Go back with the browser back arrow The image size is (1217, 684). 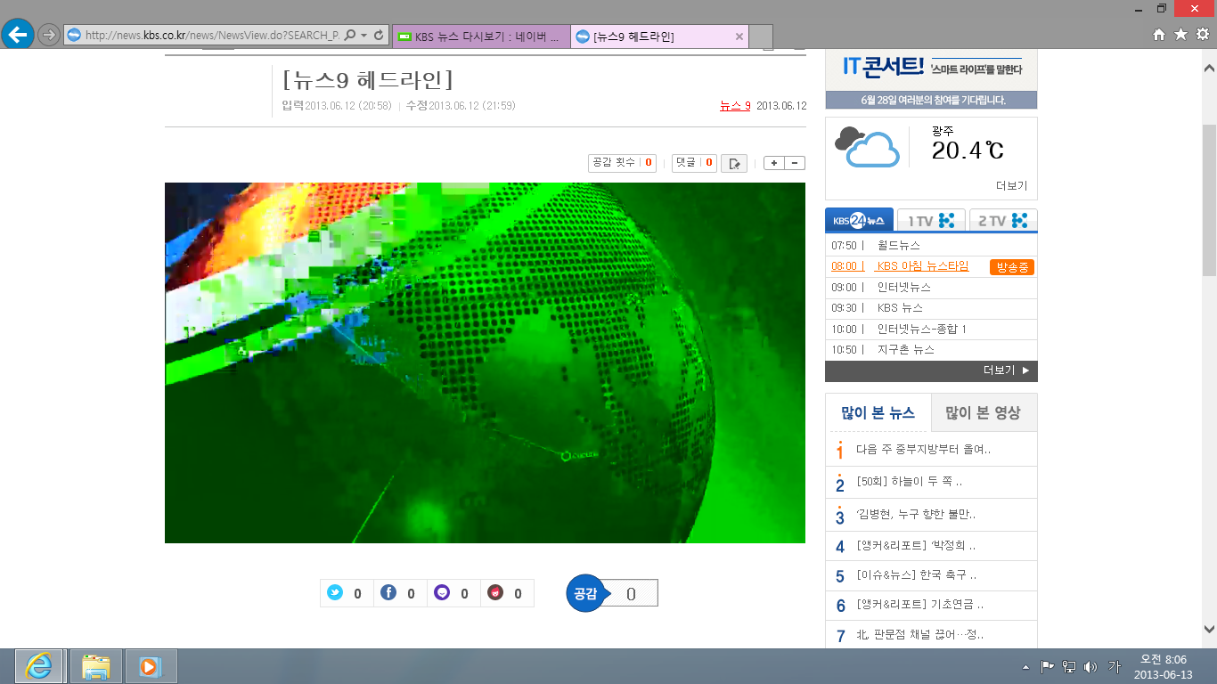18,35
